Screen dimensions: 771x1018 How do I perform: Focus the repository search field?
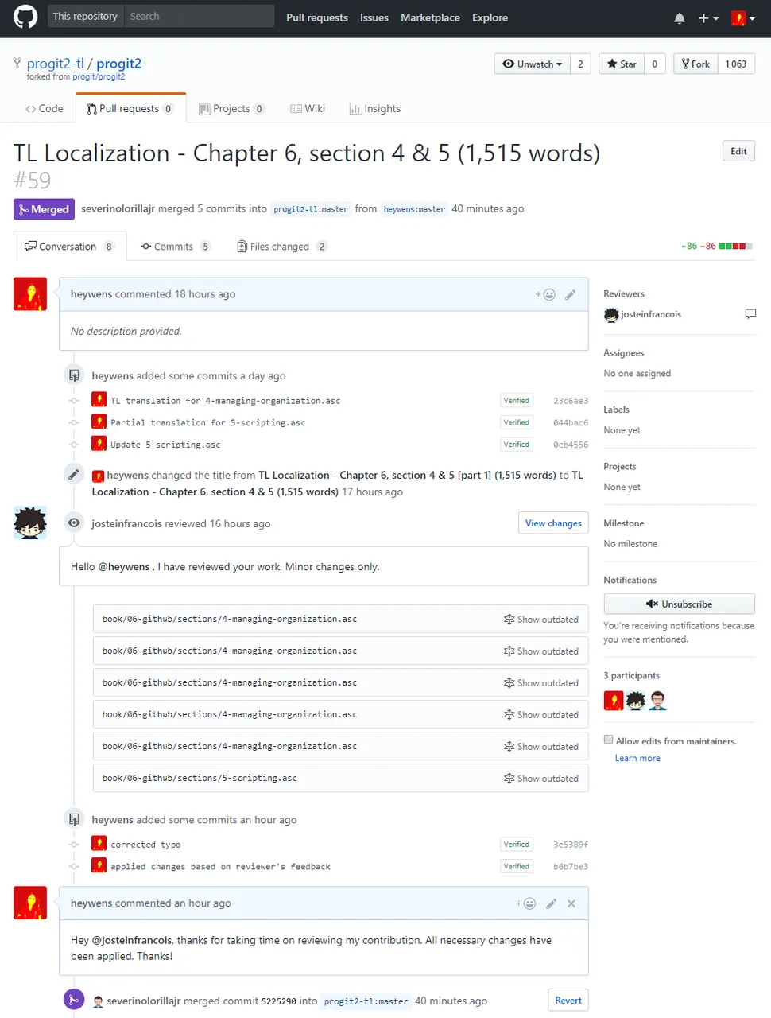click(x=200, y=16)
